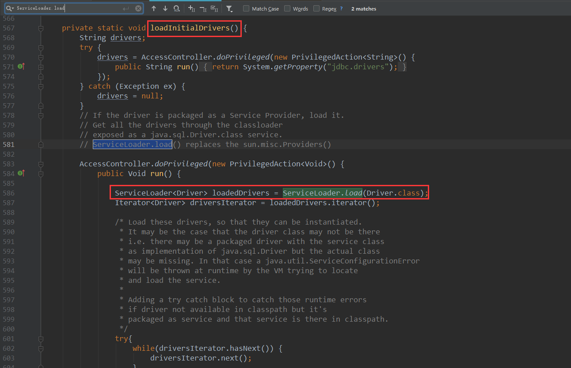571x368 pixels.
Task: Collapse the loadInitialDrivers method at line 567
Action: coord(41,28)
